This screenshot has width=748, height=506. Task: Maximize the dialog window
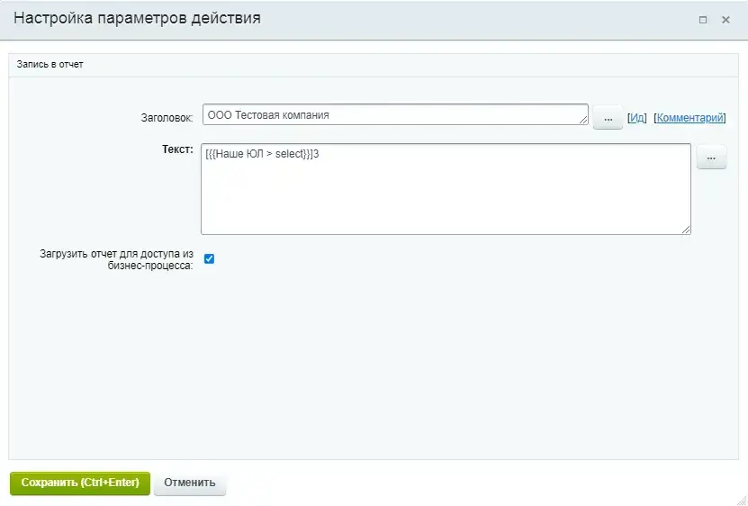(x=703, y=20)
